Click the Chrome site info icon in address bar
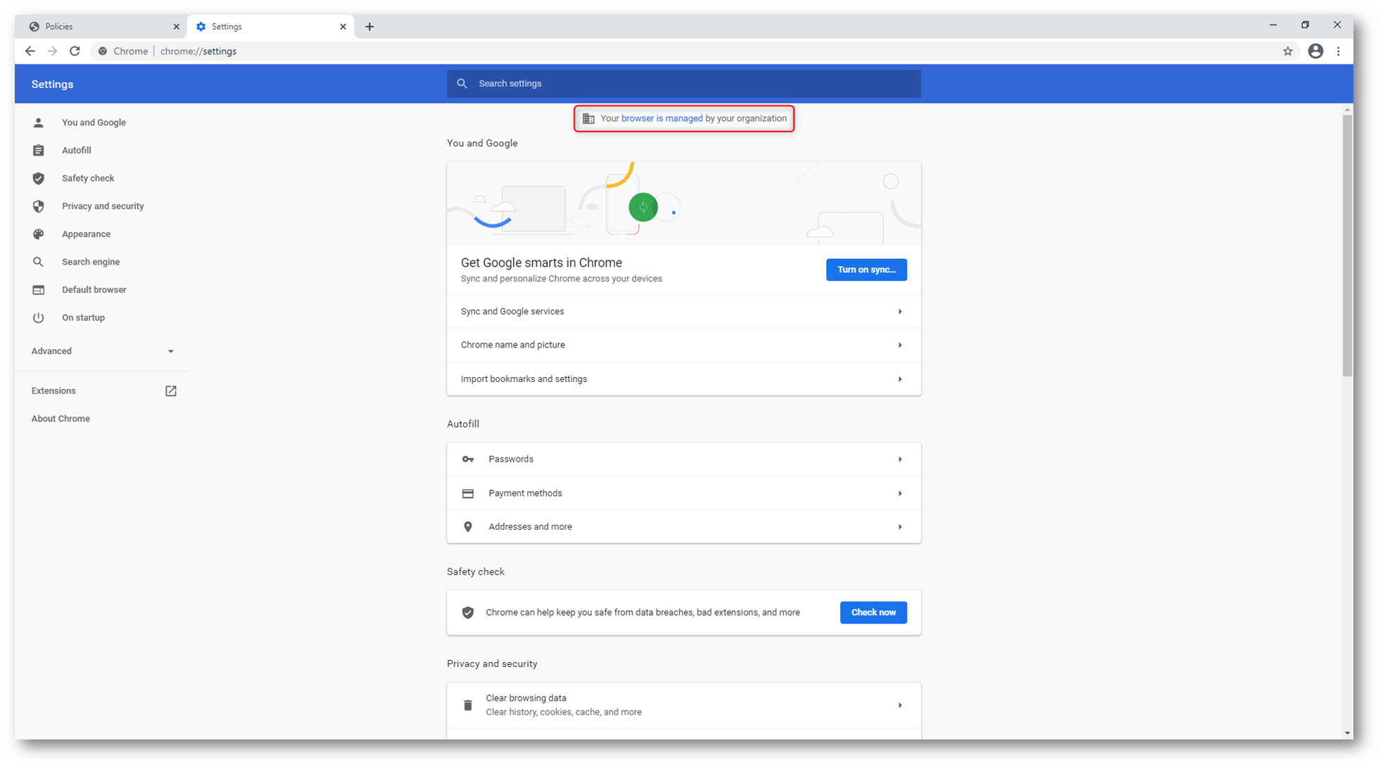The width and height of the screenshot is (1383, 769). [103, 51]
